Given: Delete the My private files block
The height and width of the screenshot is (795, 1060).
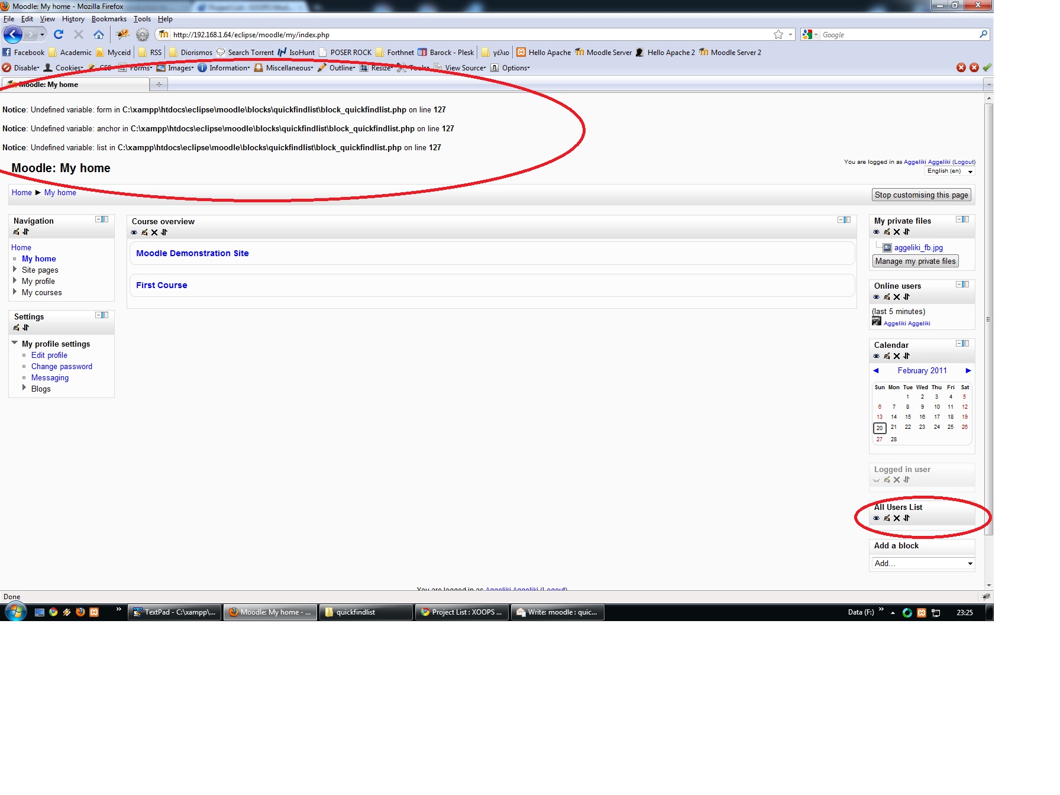Looking at the screenshot, I should pyautogui.click(x=897, y=232).
